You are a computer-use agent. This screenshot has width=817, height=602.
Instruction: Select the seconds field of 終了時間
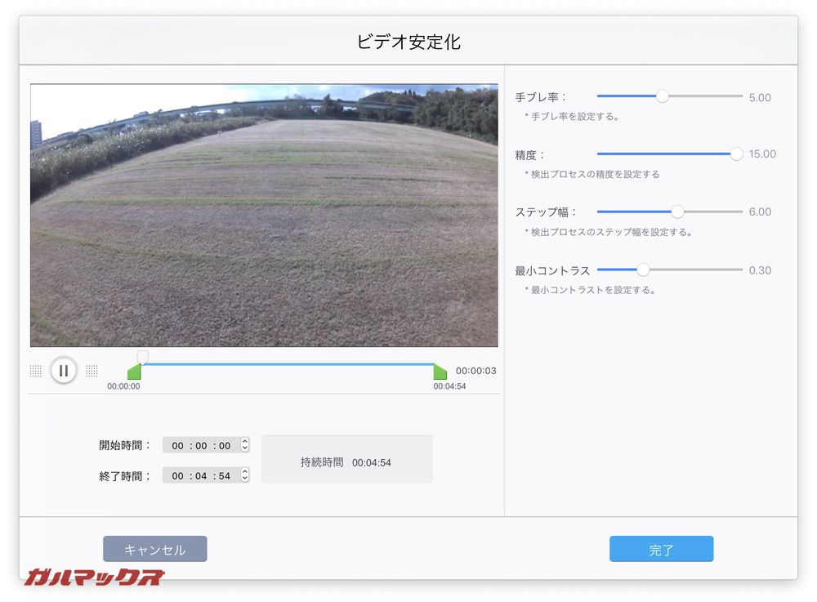tap(225, 476)
